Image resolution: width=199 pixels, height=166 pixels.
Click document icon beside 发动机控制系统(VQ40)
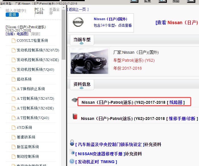tap(14, 70)
